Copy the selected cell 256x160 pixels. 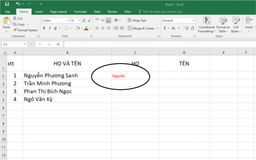click(19, 24)
